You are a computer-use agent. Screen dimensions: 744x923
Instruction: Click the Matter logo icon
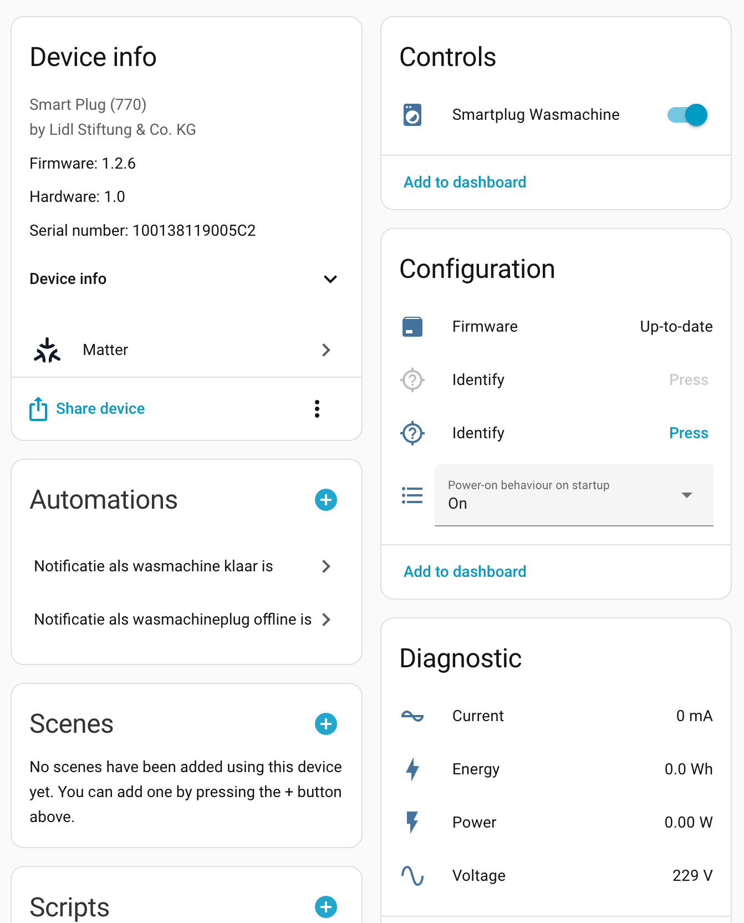[47, 350]
